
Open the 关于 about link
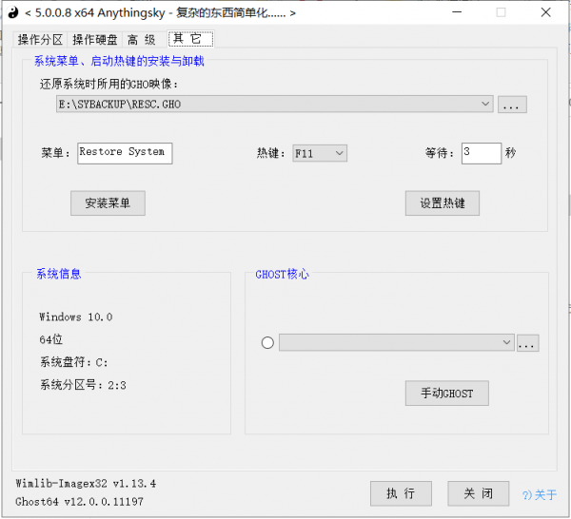(x=540, y=494)
